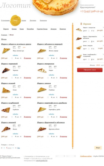Open the Доставка menu item
This screenshot has width=104, height=166.
(x=33, y=20)
